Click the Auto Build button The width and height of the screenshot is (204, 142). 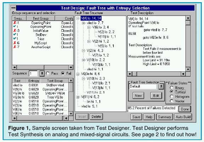(183, 117)
